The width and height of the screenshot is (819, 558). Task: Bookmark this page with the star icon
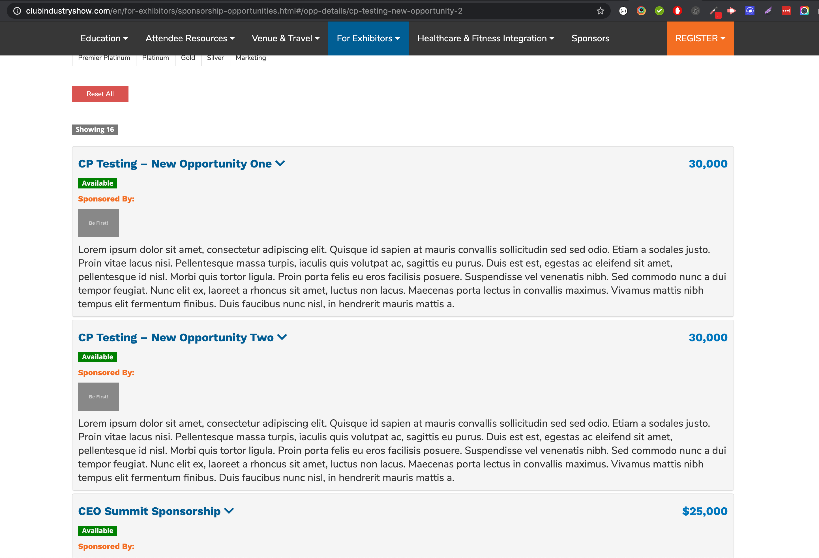pos(601,11)
